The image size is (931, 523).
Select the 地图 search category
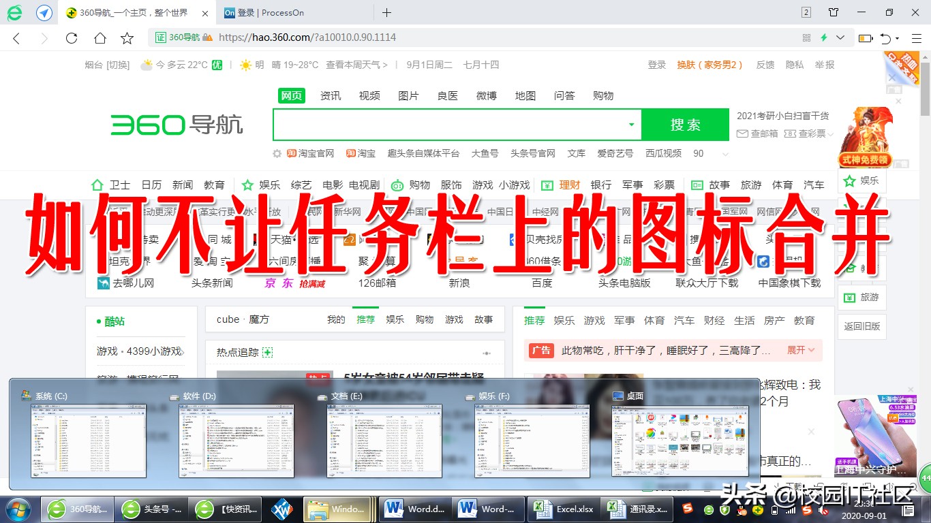[525, 96]
